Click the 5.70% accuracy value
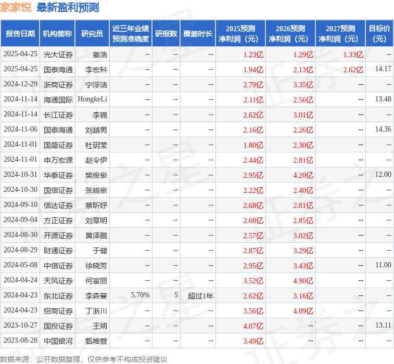This screenshot has height=364, width=394. click(x=140, y=295)
